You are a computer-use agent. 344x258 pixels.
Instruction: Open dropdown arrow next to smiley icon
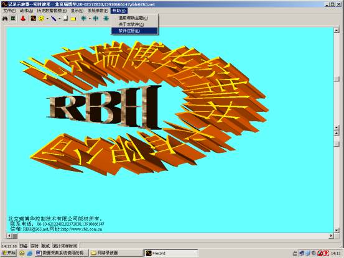47,19
